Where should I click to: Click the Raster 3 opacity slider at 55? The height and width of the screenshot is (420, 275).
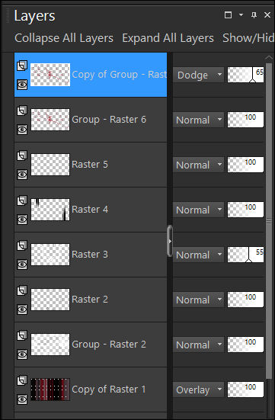coord(245,255)
